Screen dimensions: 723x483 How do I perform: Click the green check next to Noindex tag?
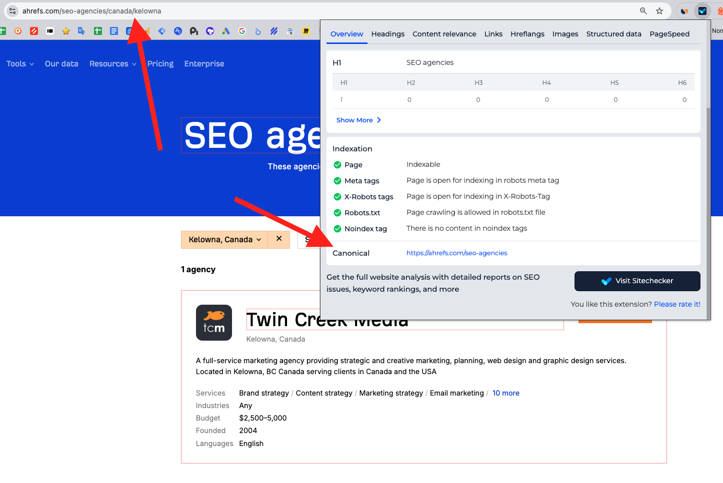click(x=337, y=229)
